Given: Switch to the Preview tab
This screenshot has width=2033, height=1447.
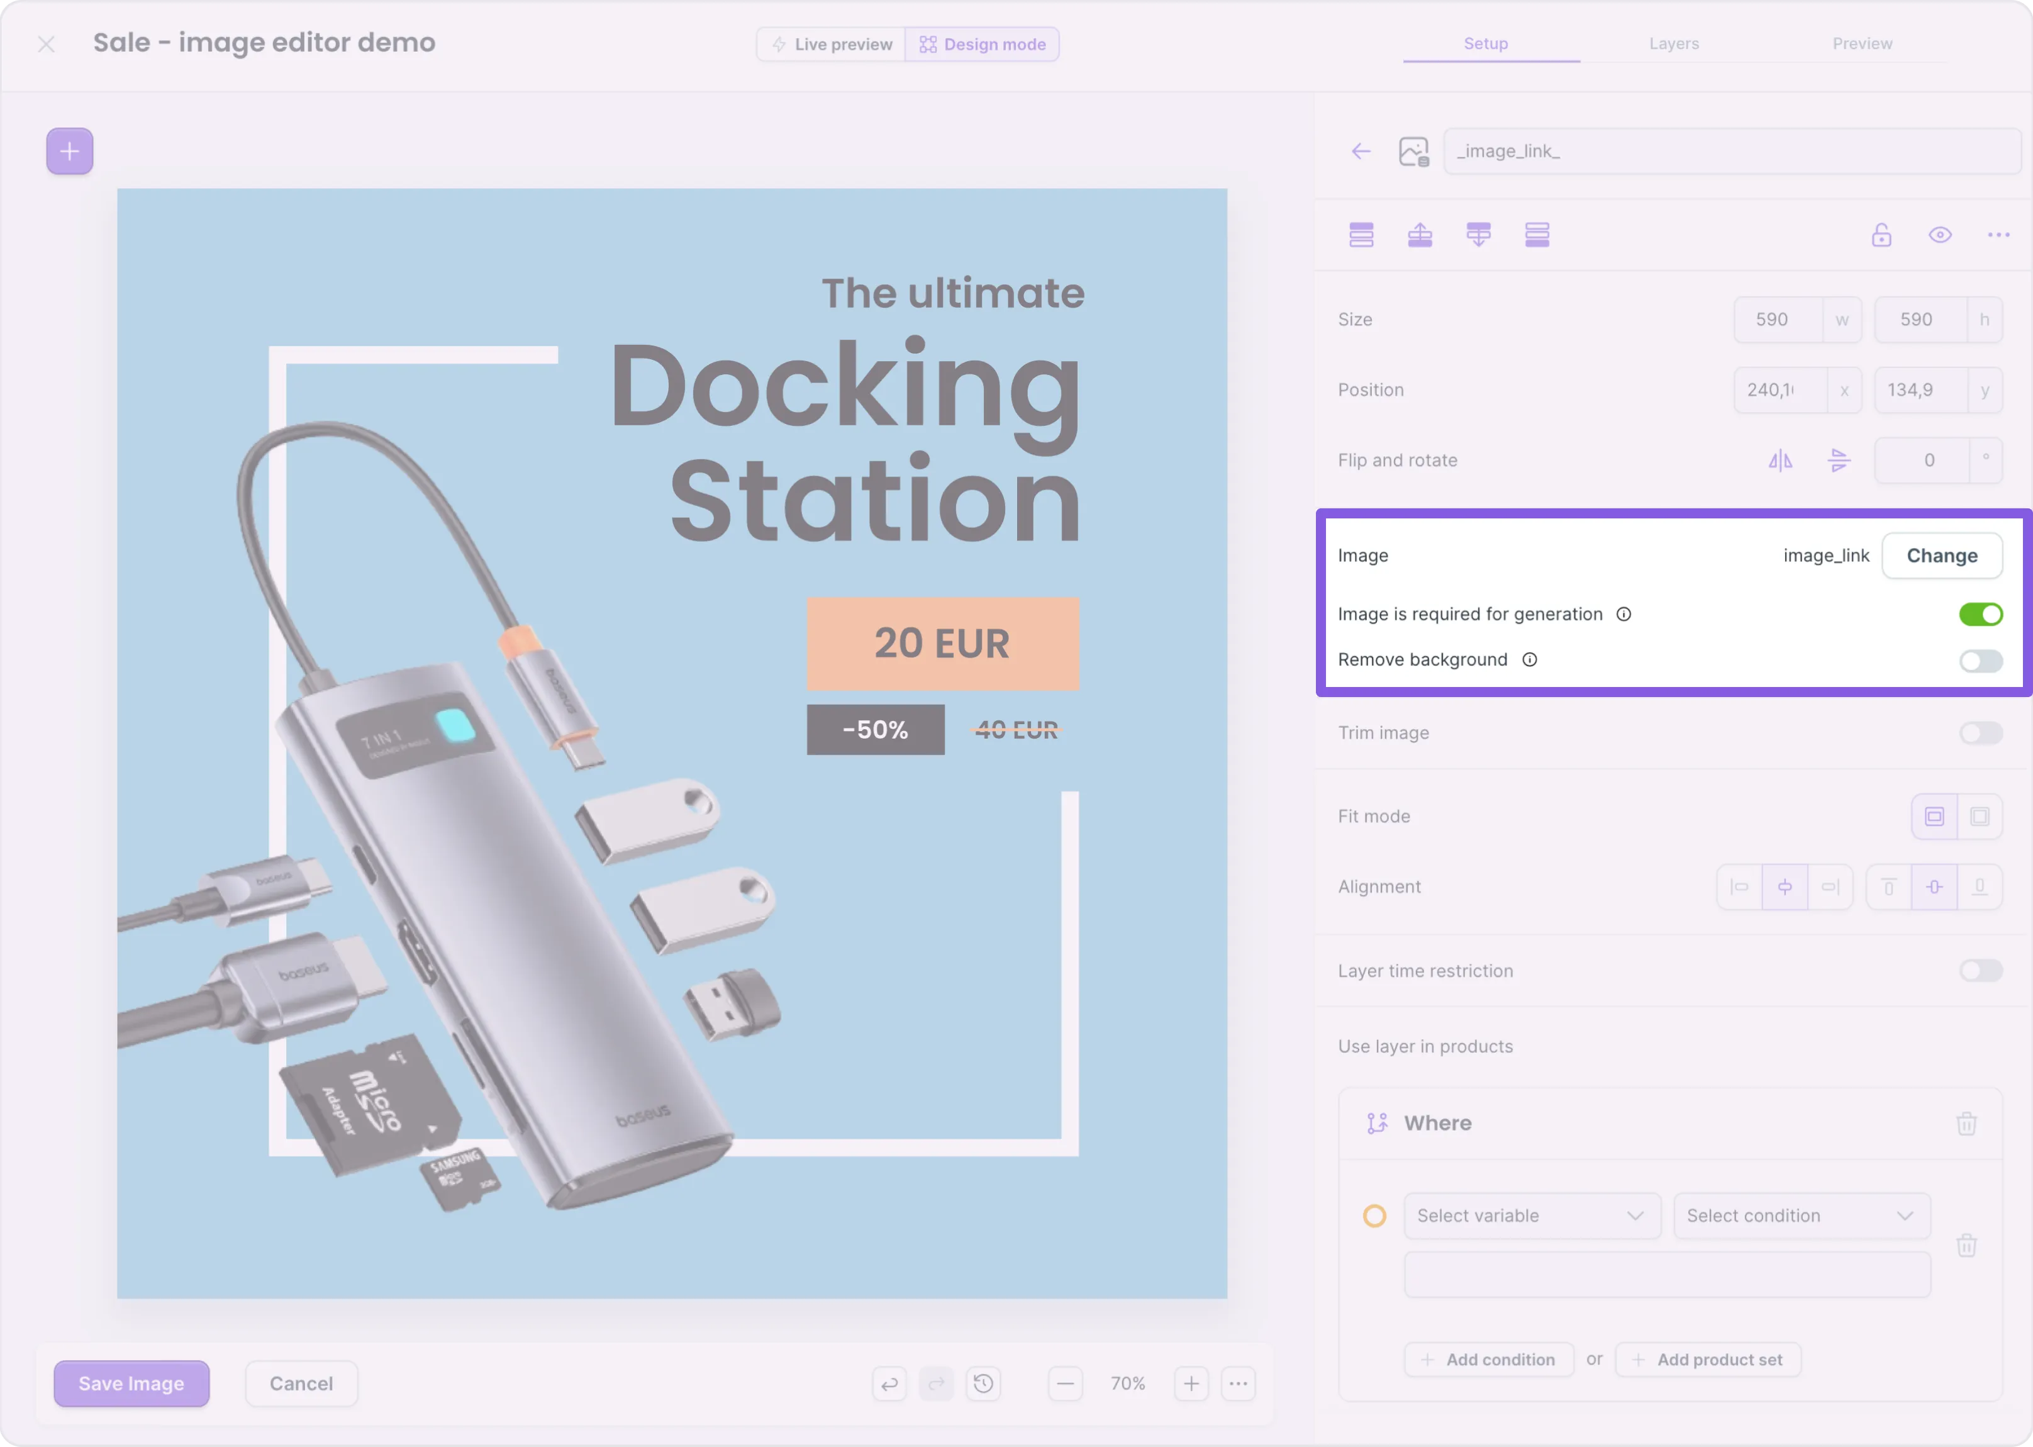Looking at the screenshot, I should pos(1862,43).
